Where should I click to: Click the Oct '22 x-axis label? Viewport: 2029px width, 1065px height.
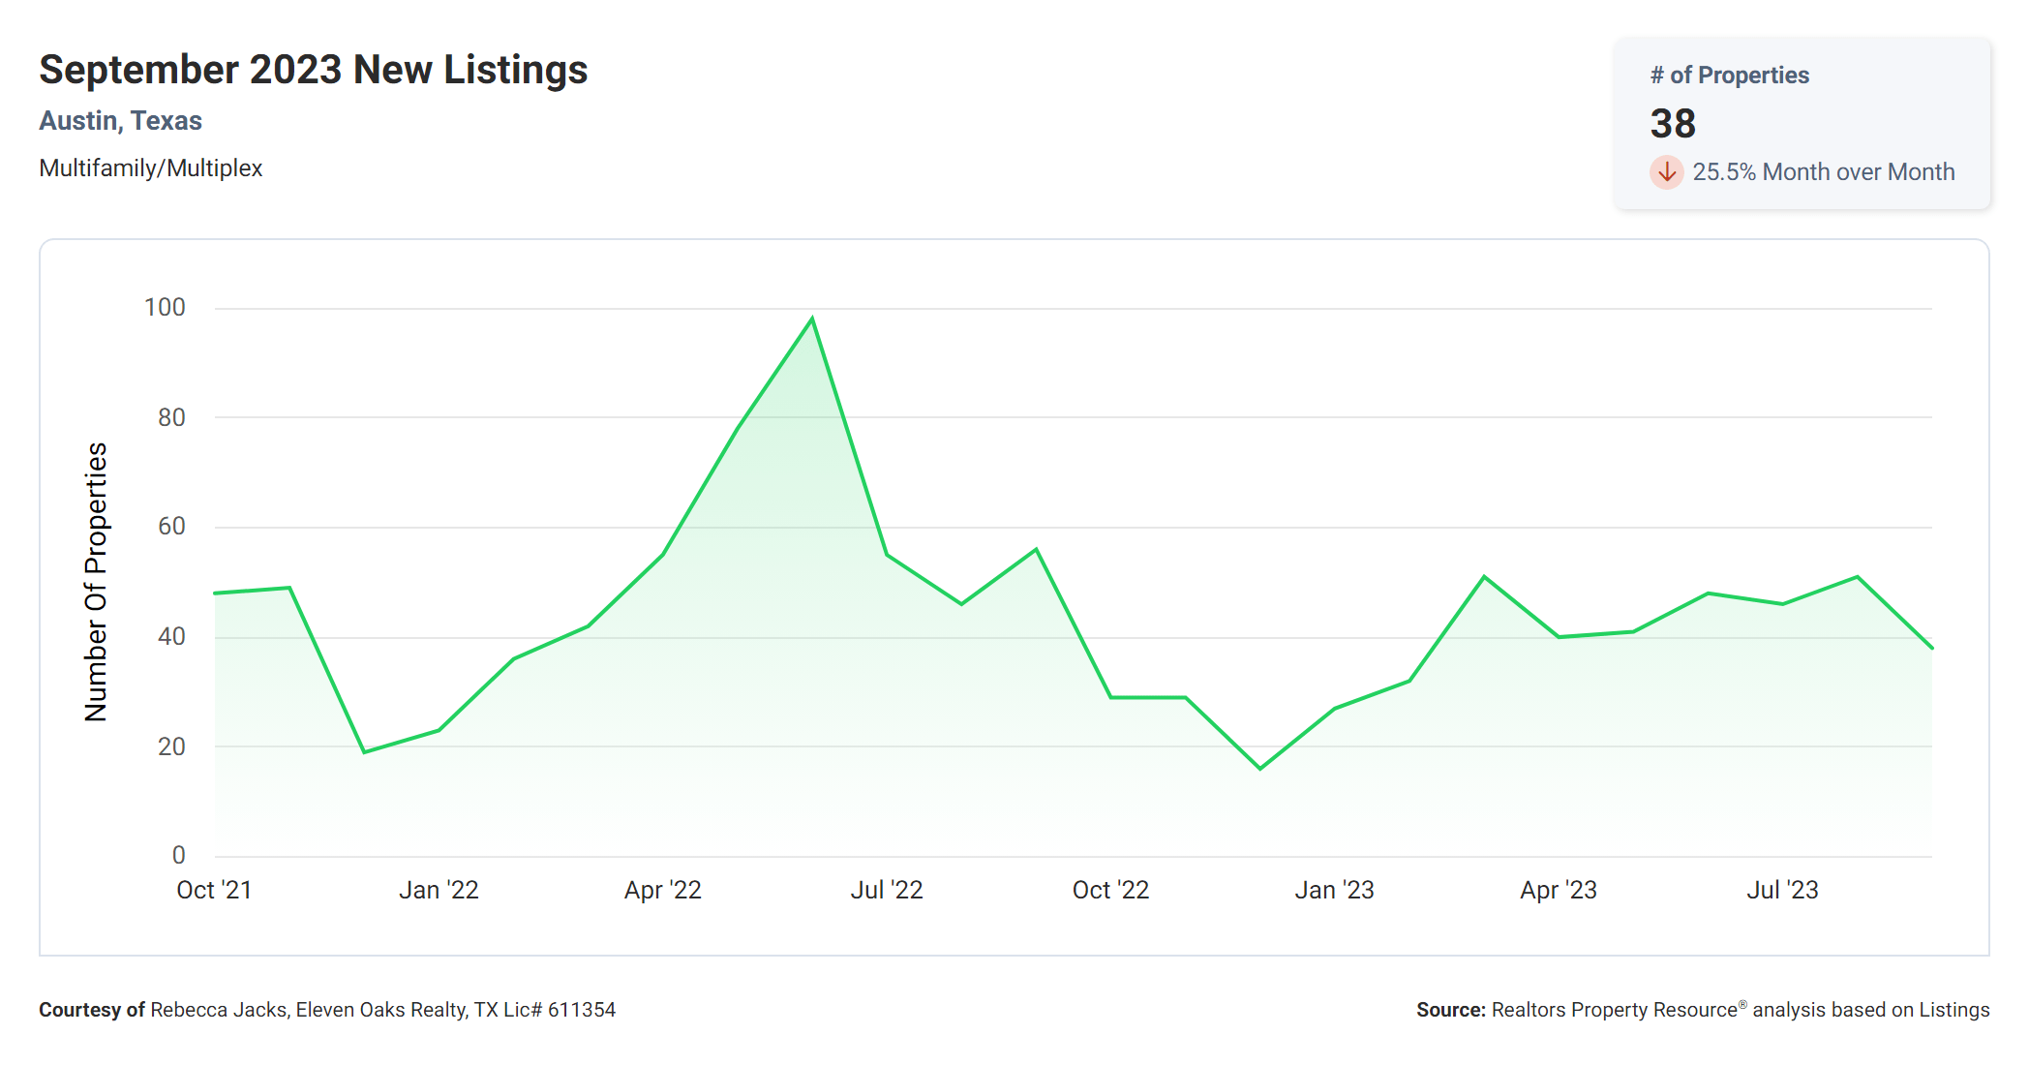[1110, 890]
